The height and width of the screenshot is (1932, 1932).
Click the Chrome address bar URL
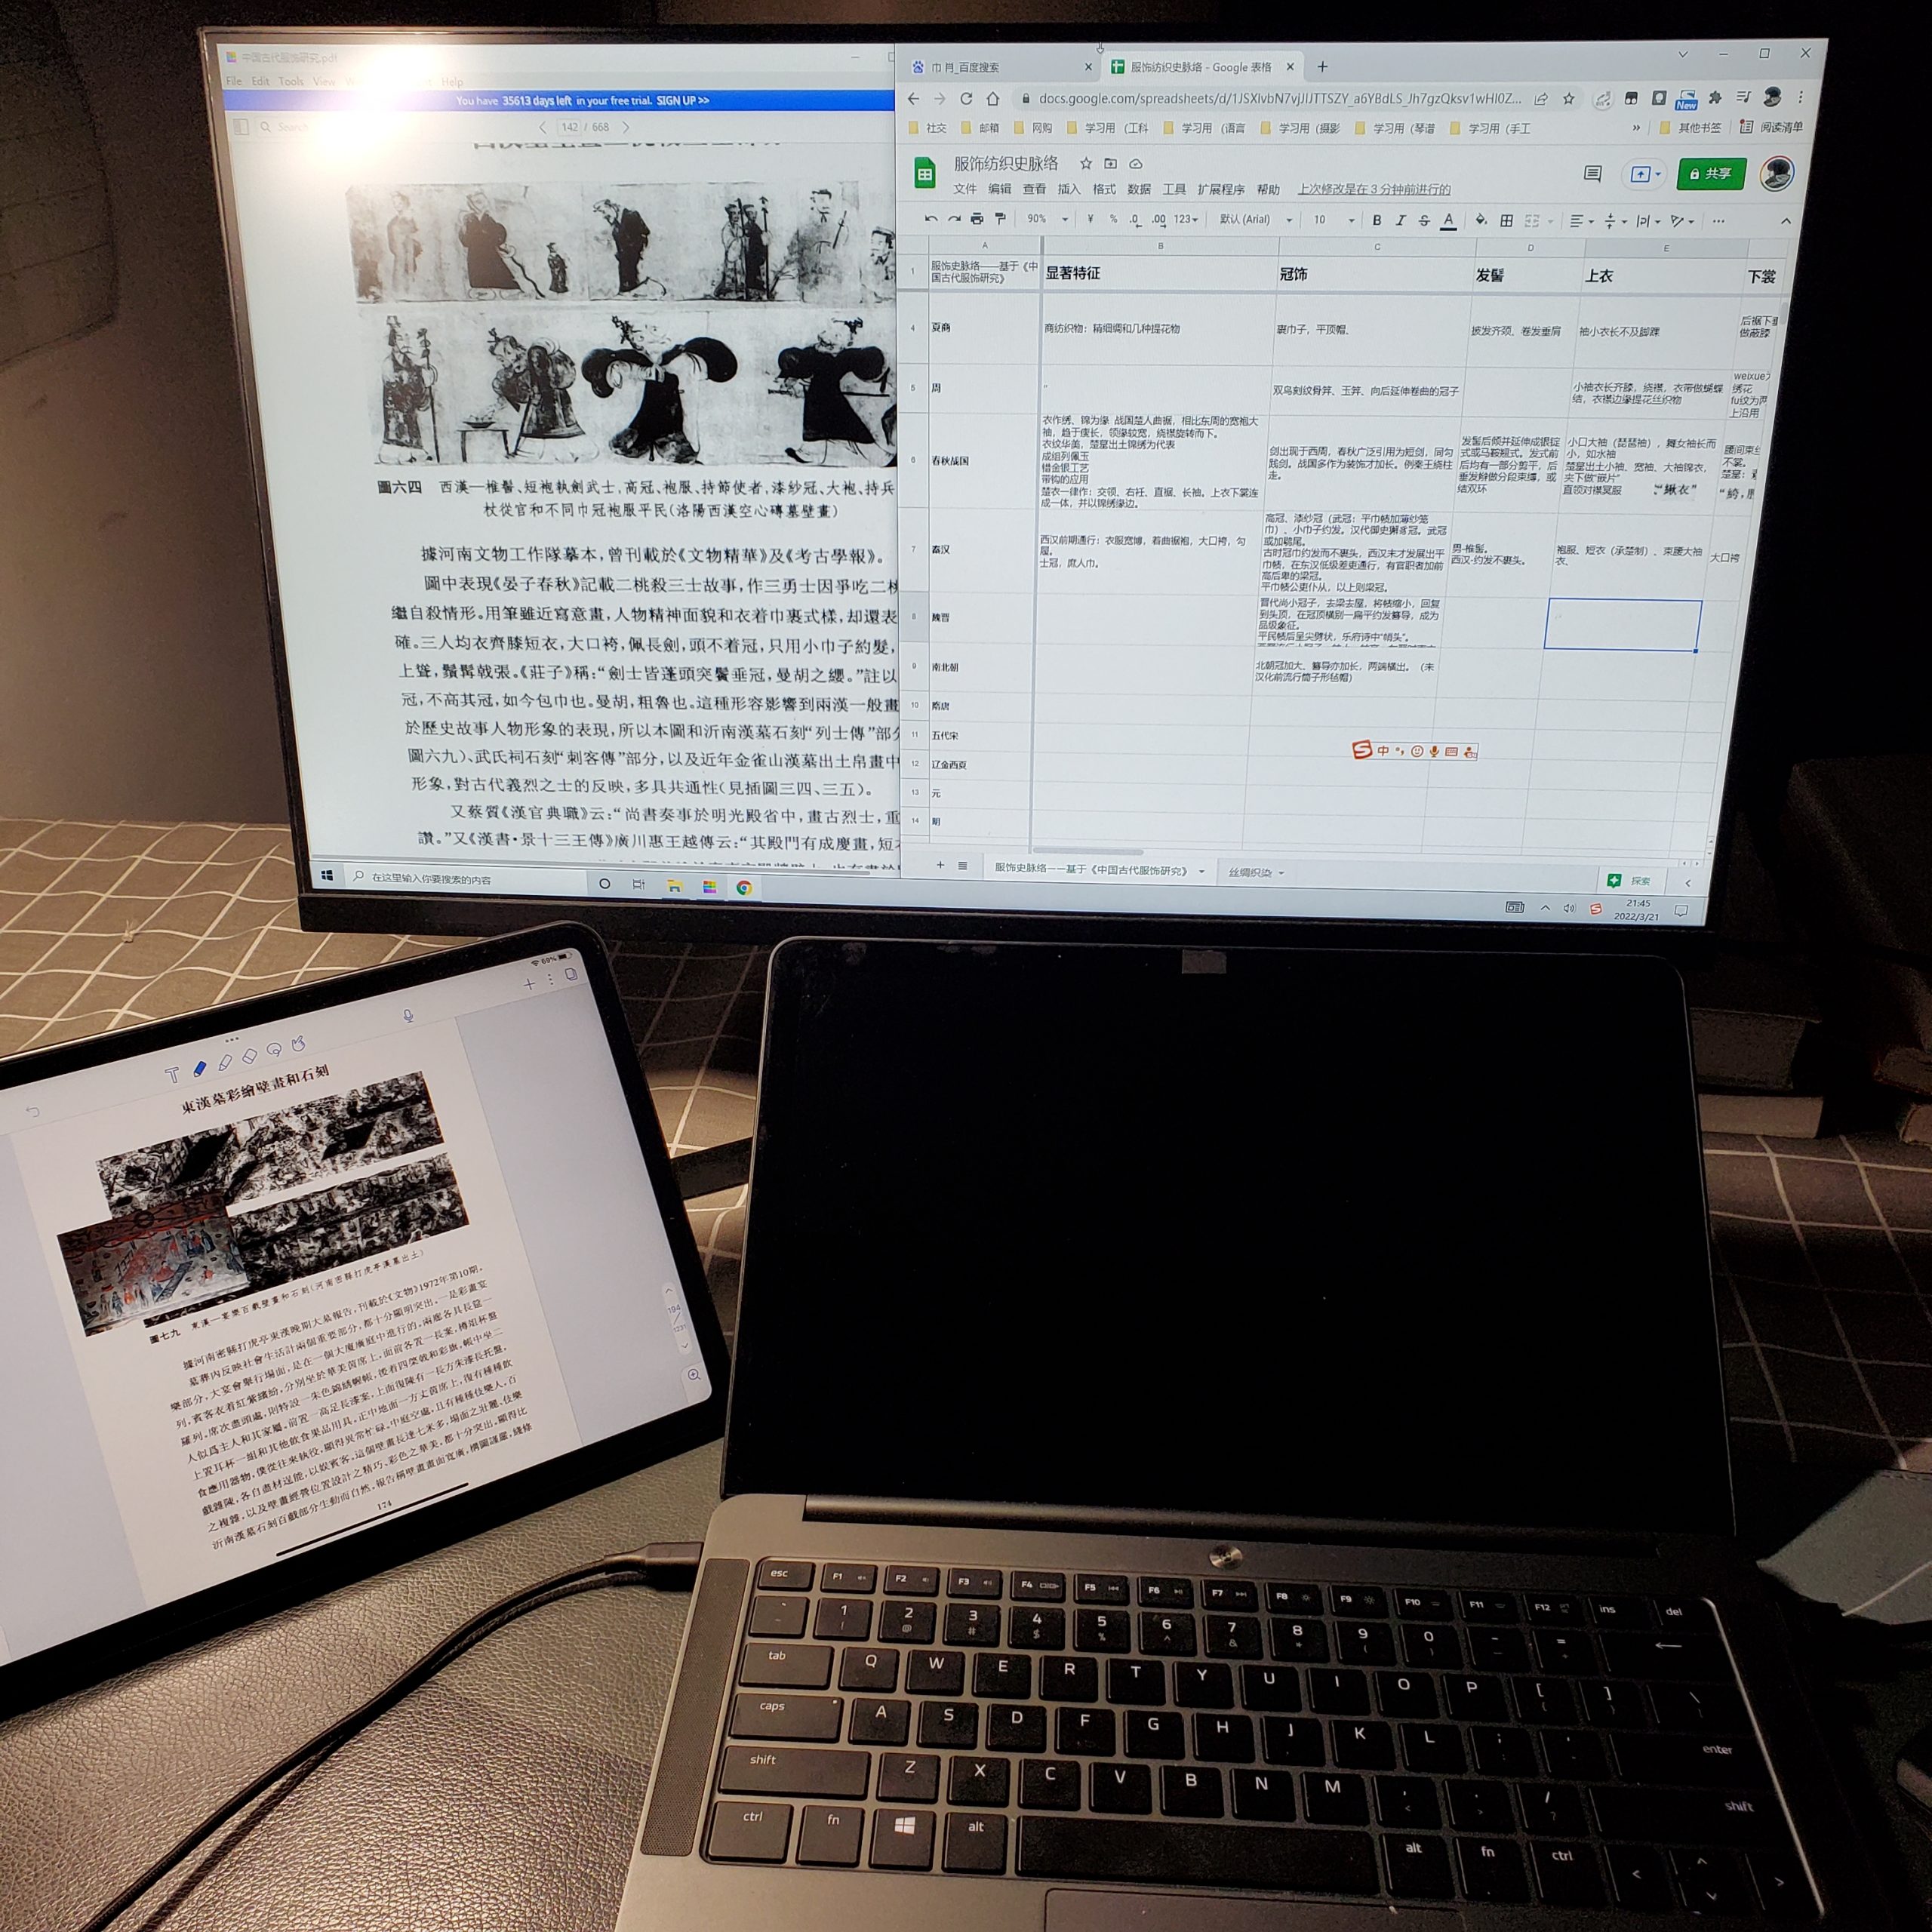tap(1280, 98)
